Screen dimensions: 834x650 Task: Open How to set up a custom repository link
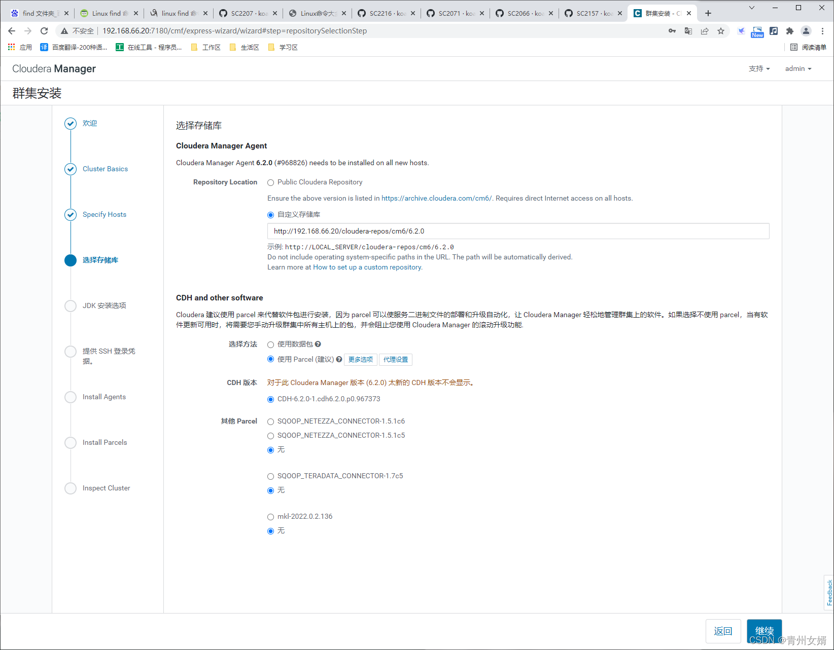[367, 267]
